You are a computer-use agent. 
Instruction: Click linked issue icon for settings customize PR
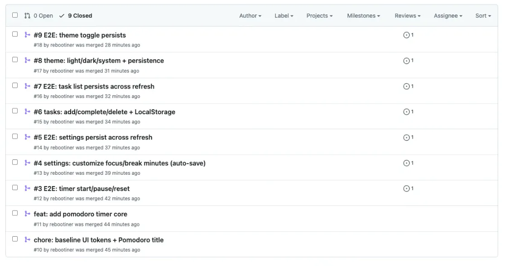406,163
